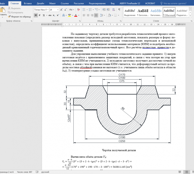Toggle show paragraph marks
Screen dimensions: 194x174
tap(119, 10)
